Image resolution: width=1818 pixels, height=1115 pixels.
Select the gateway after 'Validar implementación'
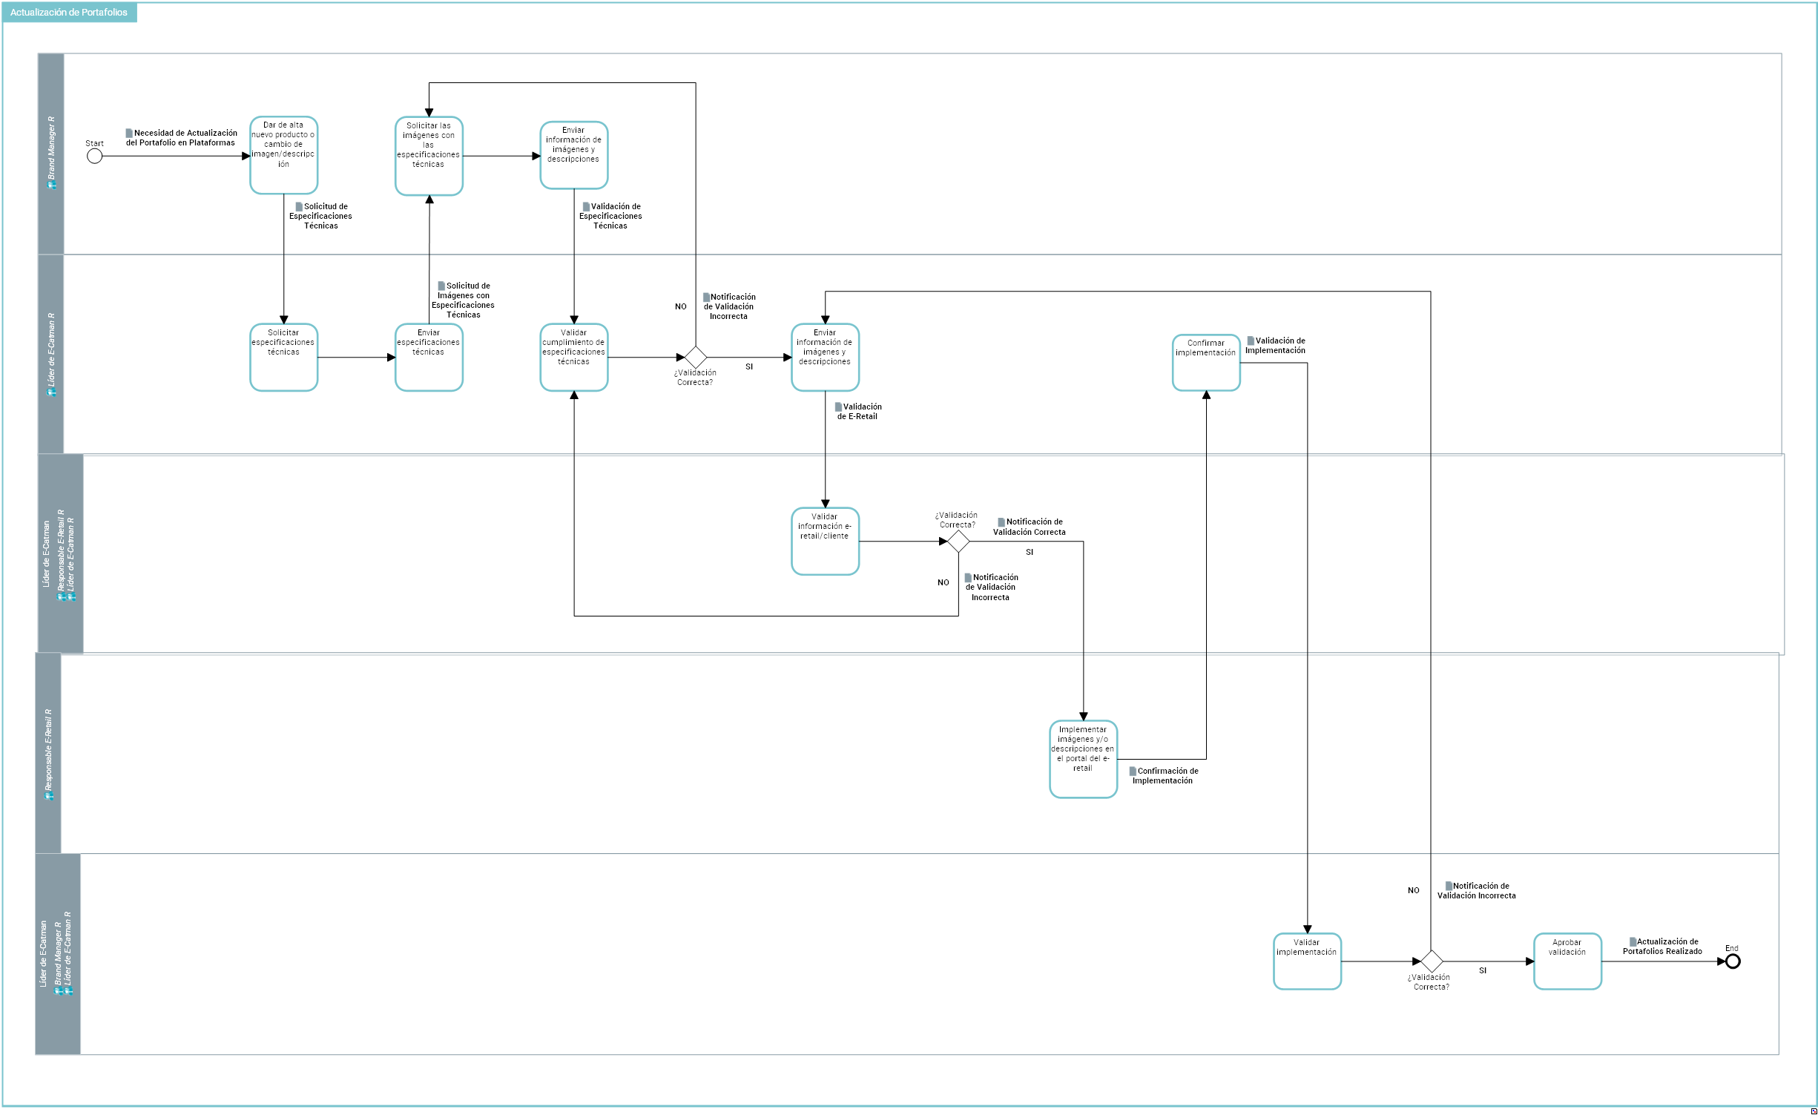tap(1431, 961)
